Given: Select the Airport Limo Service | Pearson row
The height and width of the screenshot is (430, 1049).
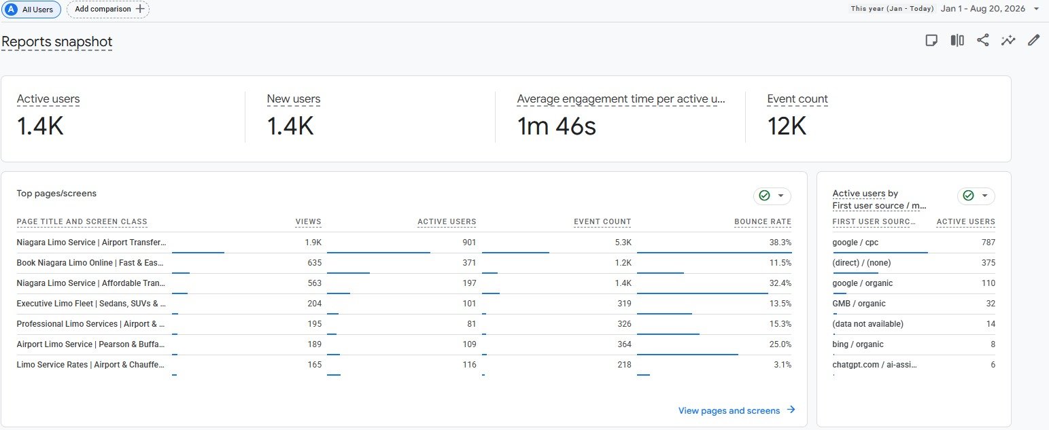Looking at the screenshot, I should point(404,344).
